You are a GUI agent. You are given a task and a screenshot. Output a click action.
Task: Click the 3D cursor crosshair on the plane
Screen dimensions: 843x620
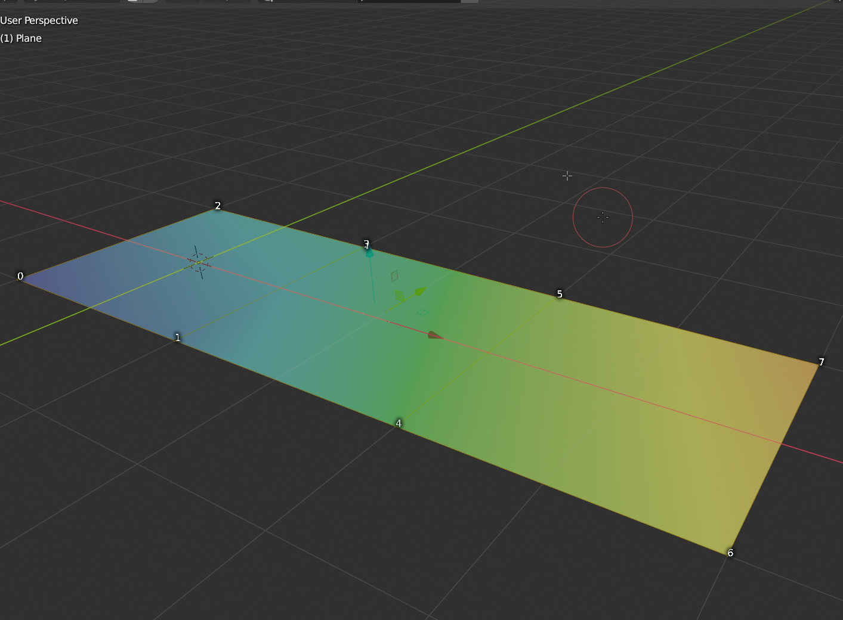click(199, 262)
